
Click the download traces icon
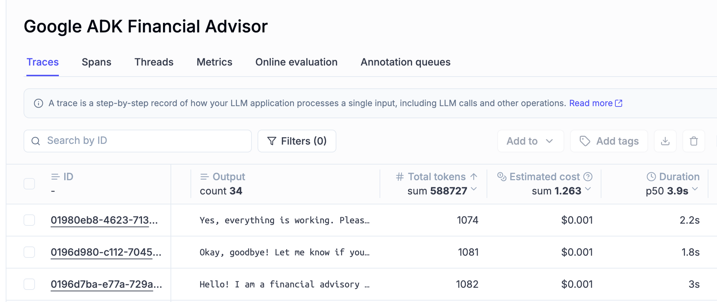pyautogui.click(x=665, y=141)
